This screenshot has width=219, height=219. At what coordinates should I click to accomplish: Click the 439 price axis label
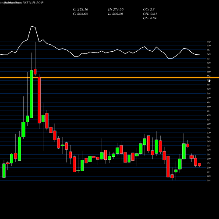pyautogui.click(x=208, y=115)
